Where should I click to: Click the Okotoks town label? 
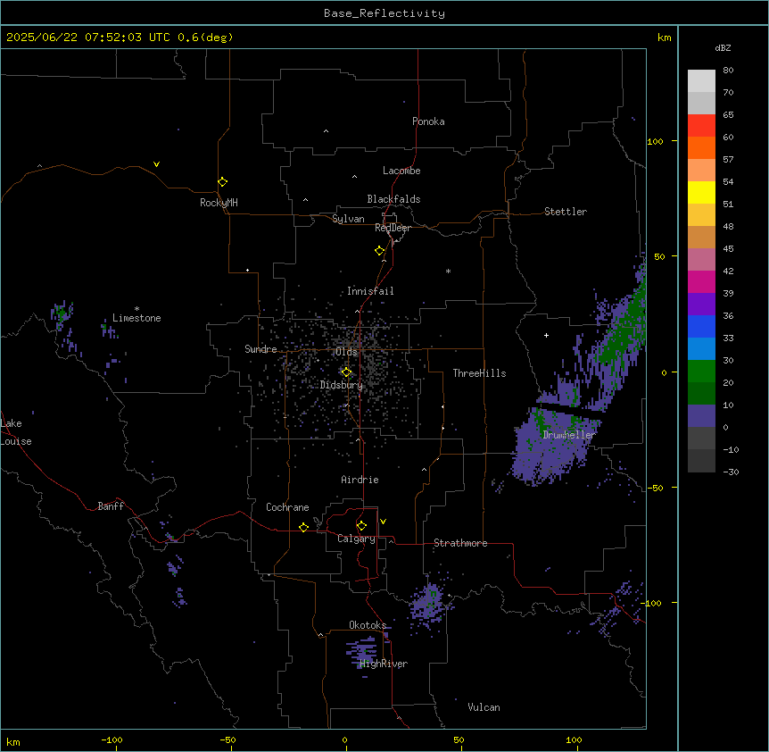(368, 625)
